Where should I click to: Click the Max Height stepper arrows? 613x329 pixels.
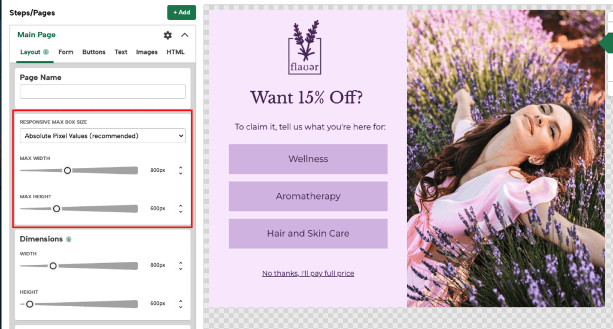[x=181, y=209]
